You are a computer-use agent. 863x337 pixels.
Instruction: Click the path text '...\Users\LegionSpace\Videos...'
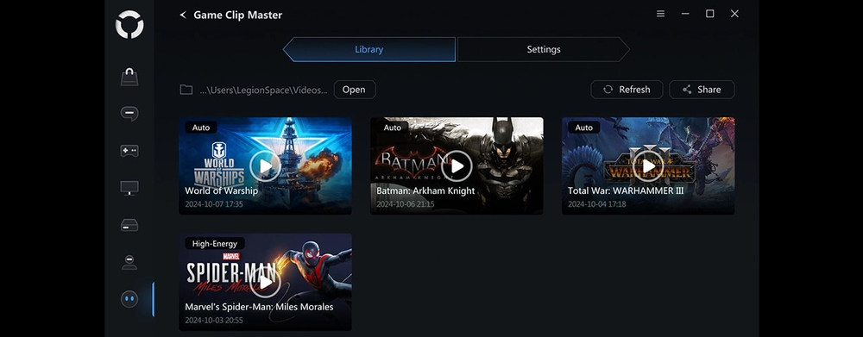[x=263, y=90]
